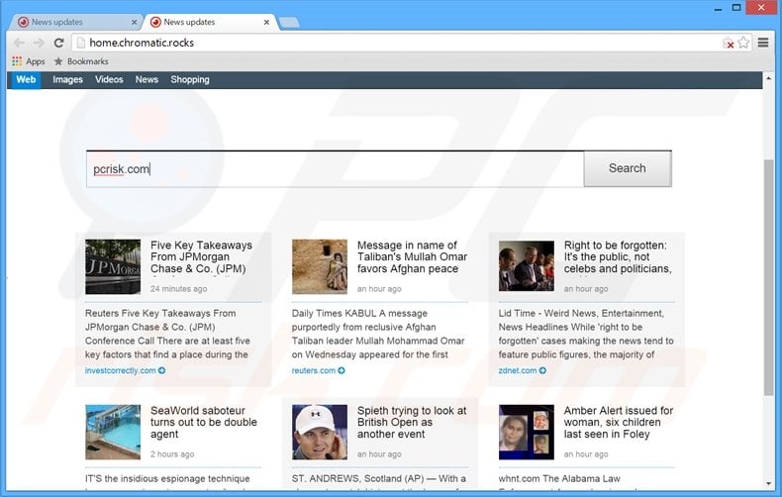This screenshot has height=497, width=782.
Task: Switch to the first News updates tab
Action: (x=75, y=23)
